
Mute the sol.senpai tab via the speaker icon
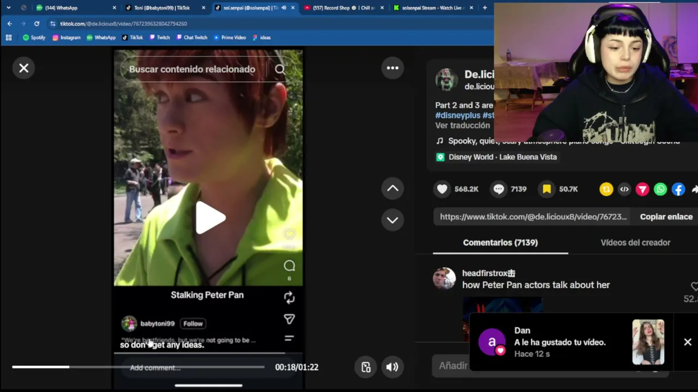[x=284, y=8]
